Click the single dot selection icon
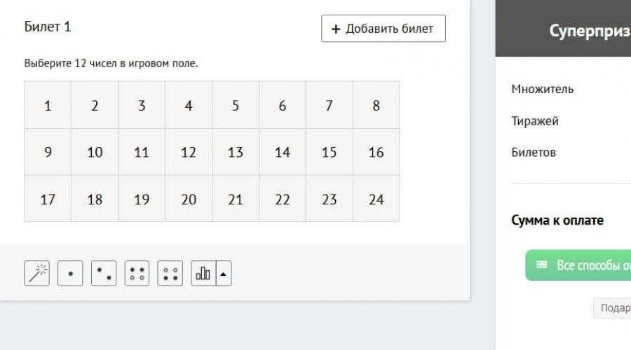This screenshot has width=631, height=350. 70,273
